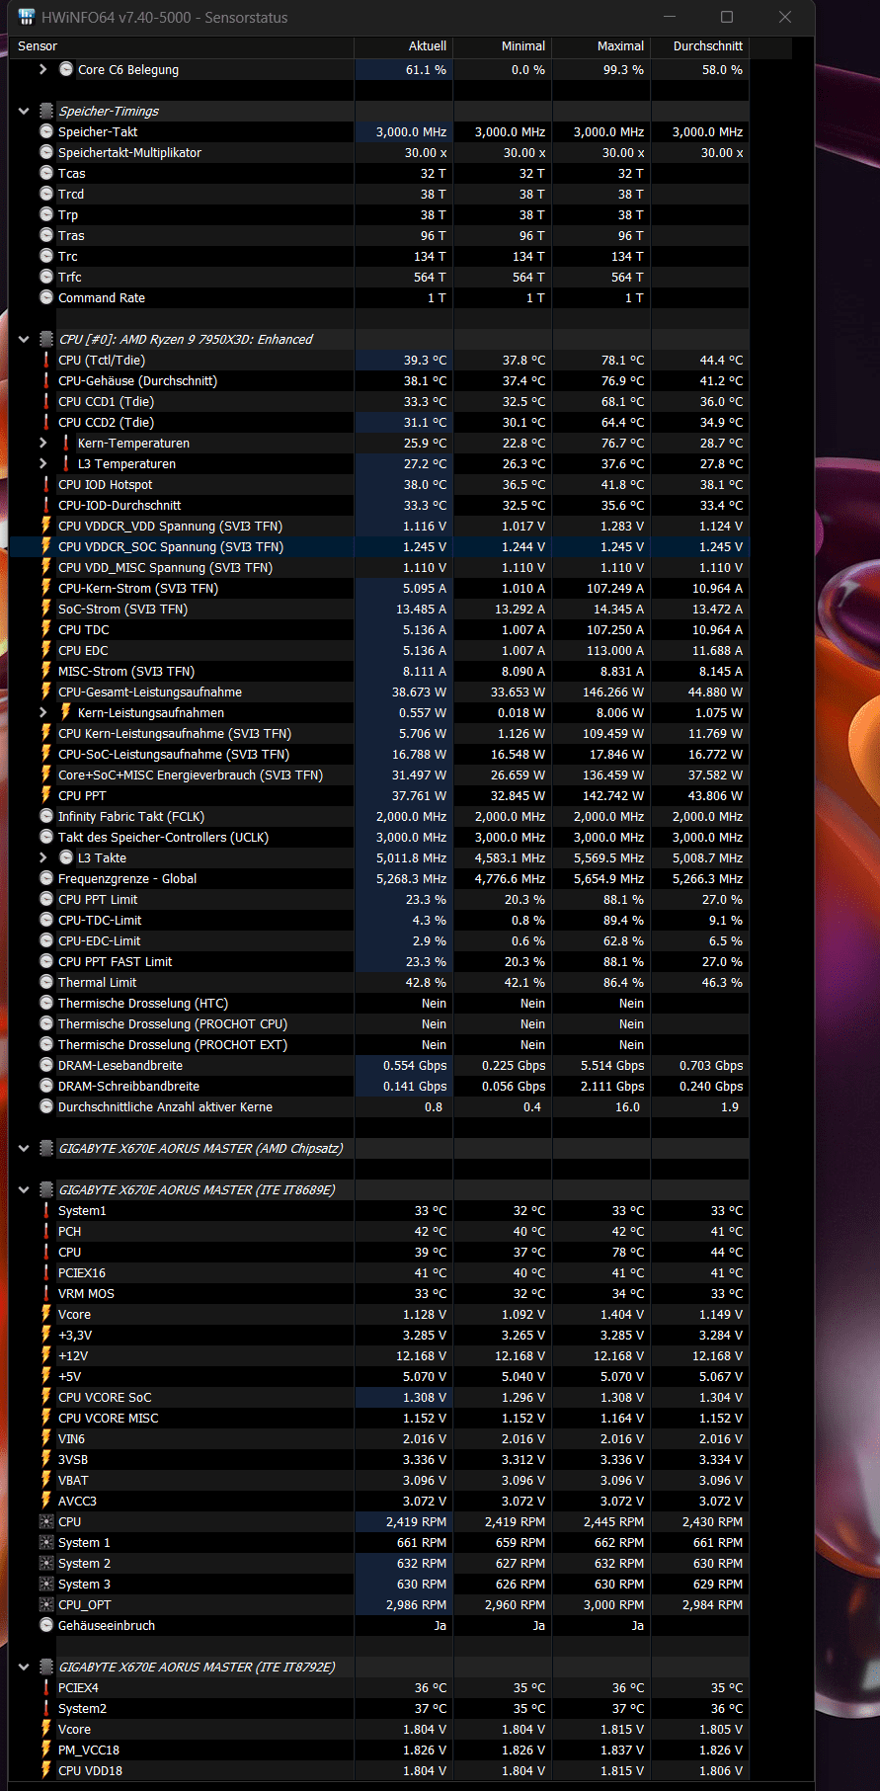Expand the Core C6 Belegung row

[43, 69]
